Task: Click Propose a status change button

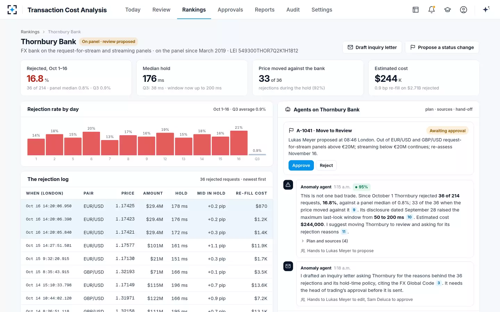Action: (442, 47)
